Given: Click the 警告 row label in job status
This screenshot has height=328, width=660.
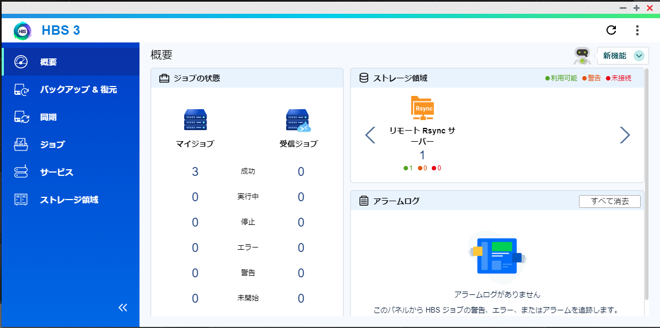Looking at the screenshot, I should click(248, 272).
